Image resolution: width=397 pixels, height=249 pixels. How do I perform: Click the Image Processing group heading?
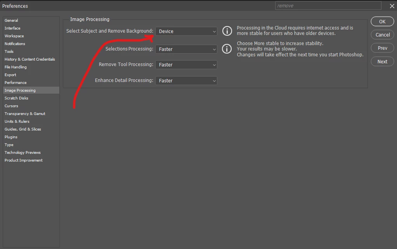pos(90,19)
